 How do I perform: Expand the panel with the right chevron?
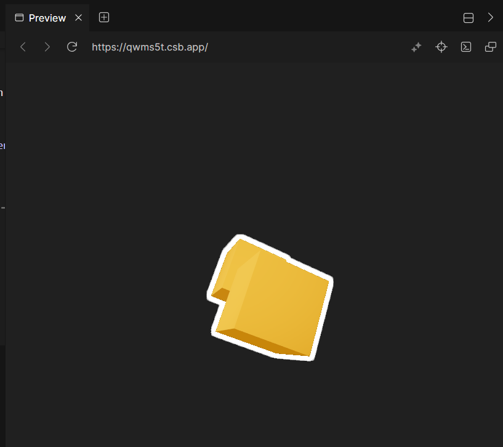pyautogui.click(x=491, y=17)
